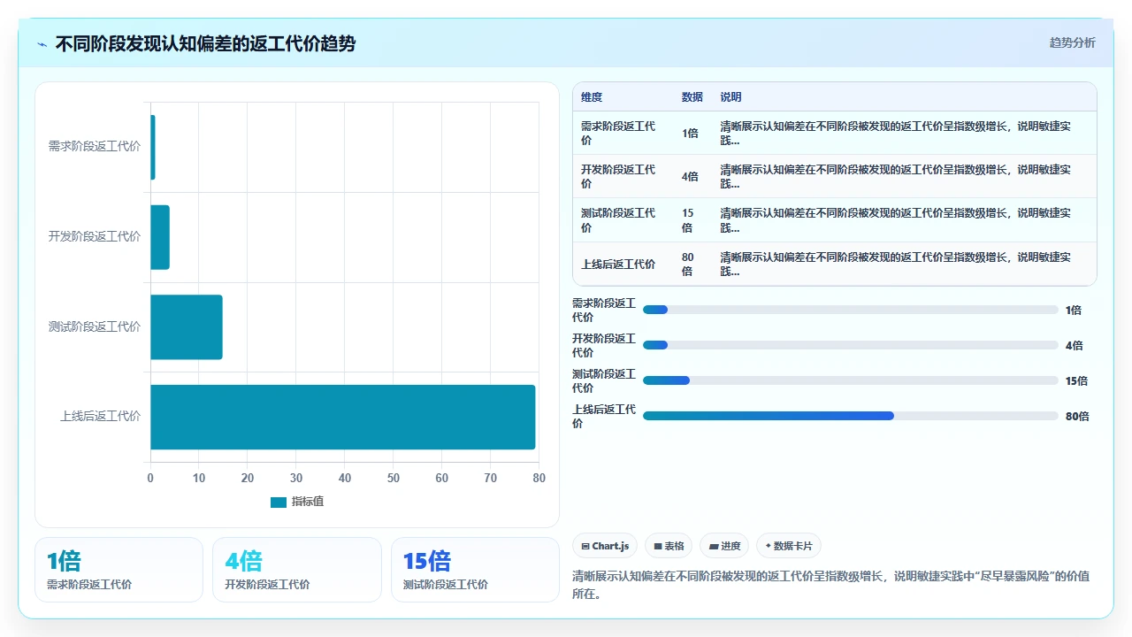Image resolution: width=1132 pixels, height=637 pixels.
Task: Select the 进度 tag chip
Action: pos(724,546)
